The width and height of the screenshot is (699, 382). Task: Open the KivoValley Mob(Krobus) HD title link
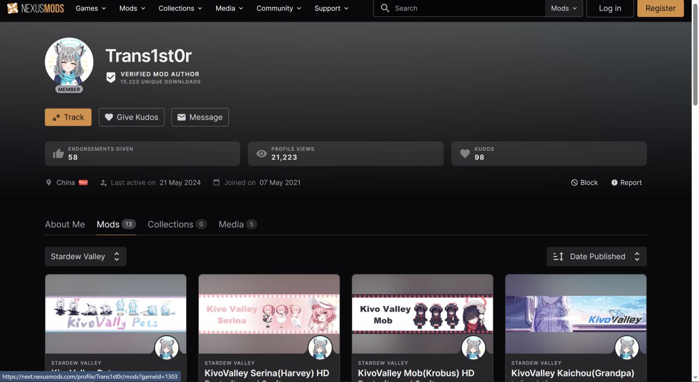[x=416, y=374]
